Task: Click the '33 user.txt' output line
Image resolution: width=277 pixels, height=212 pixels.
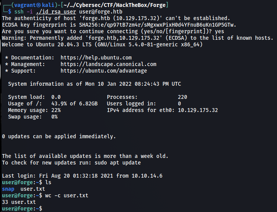Action: [x=19, y=202]
